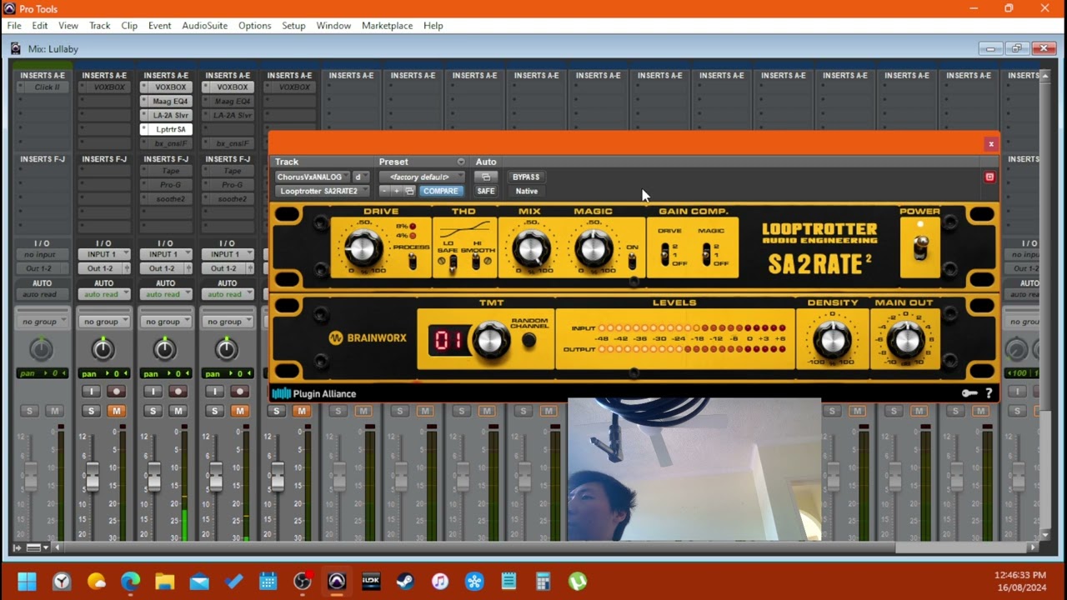1067x600 pixels.
Task: Open the File menu
Action: click(x=14, y=26)
